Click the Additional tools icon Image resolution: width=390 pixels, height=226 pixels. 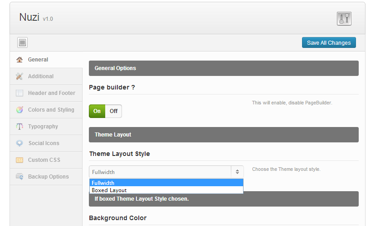(x=19, y=76)
